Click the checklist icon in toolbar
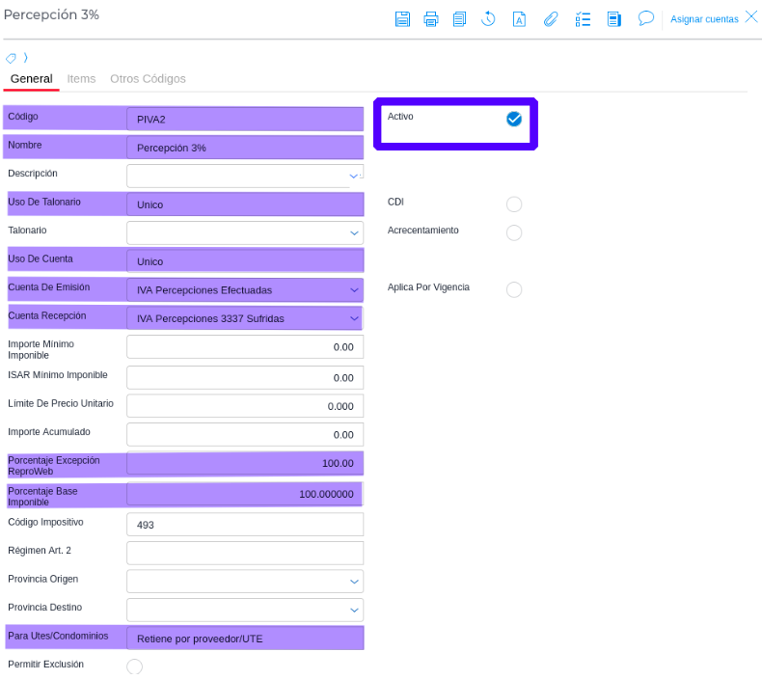 [x=583, y=19]
